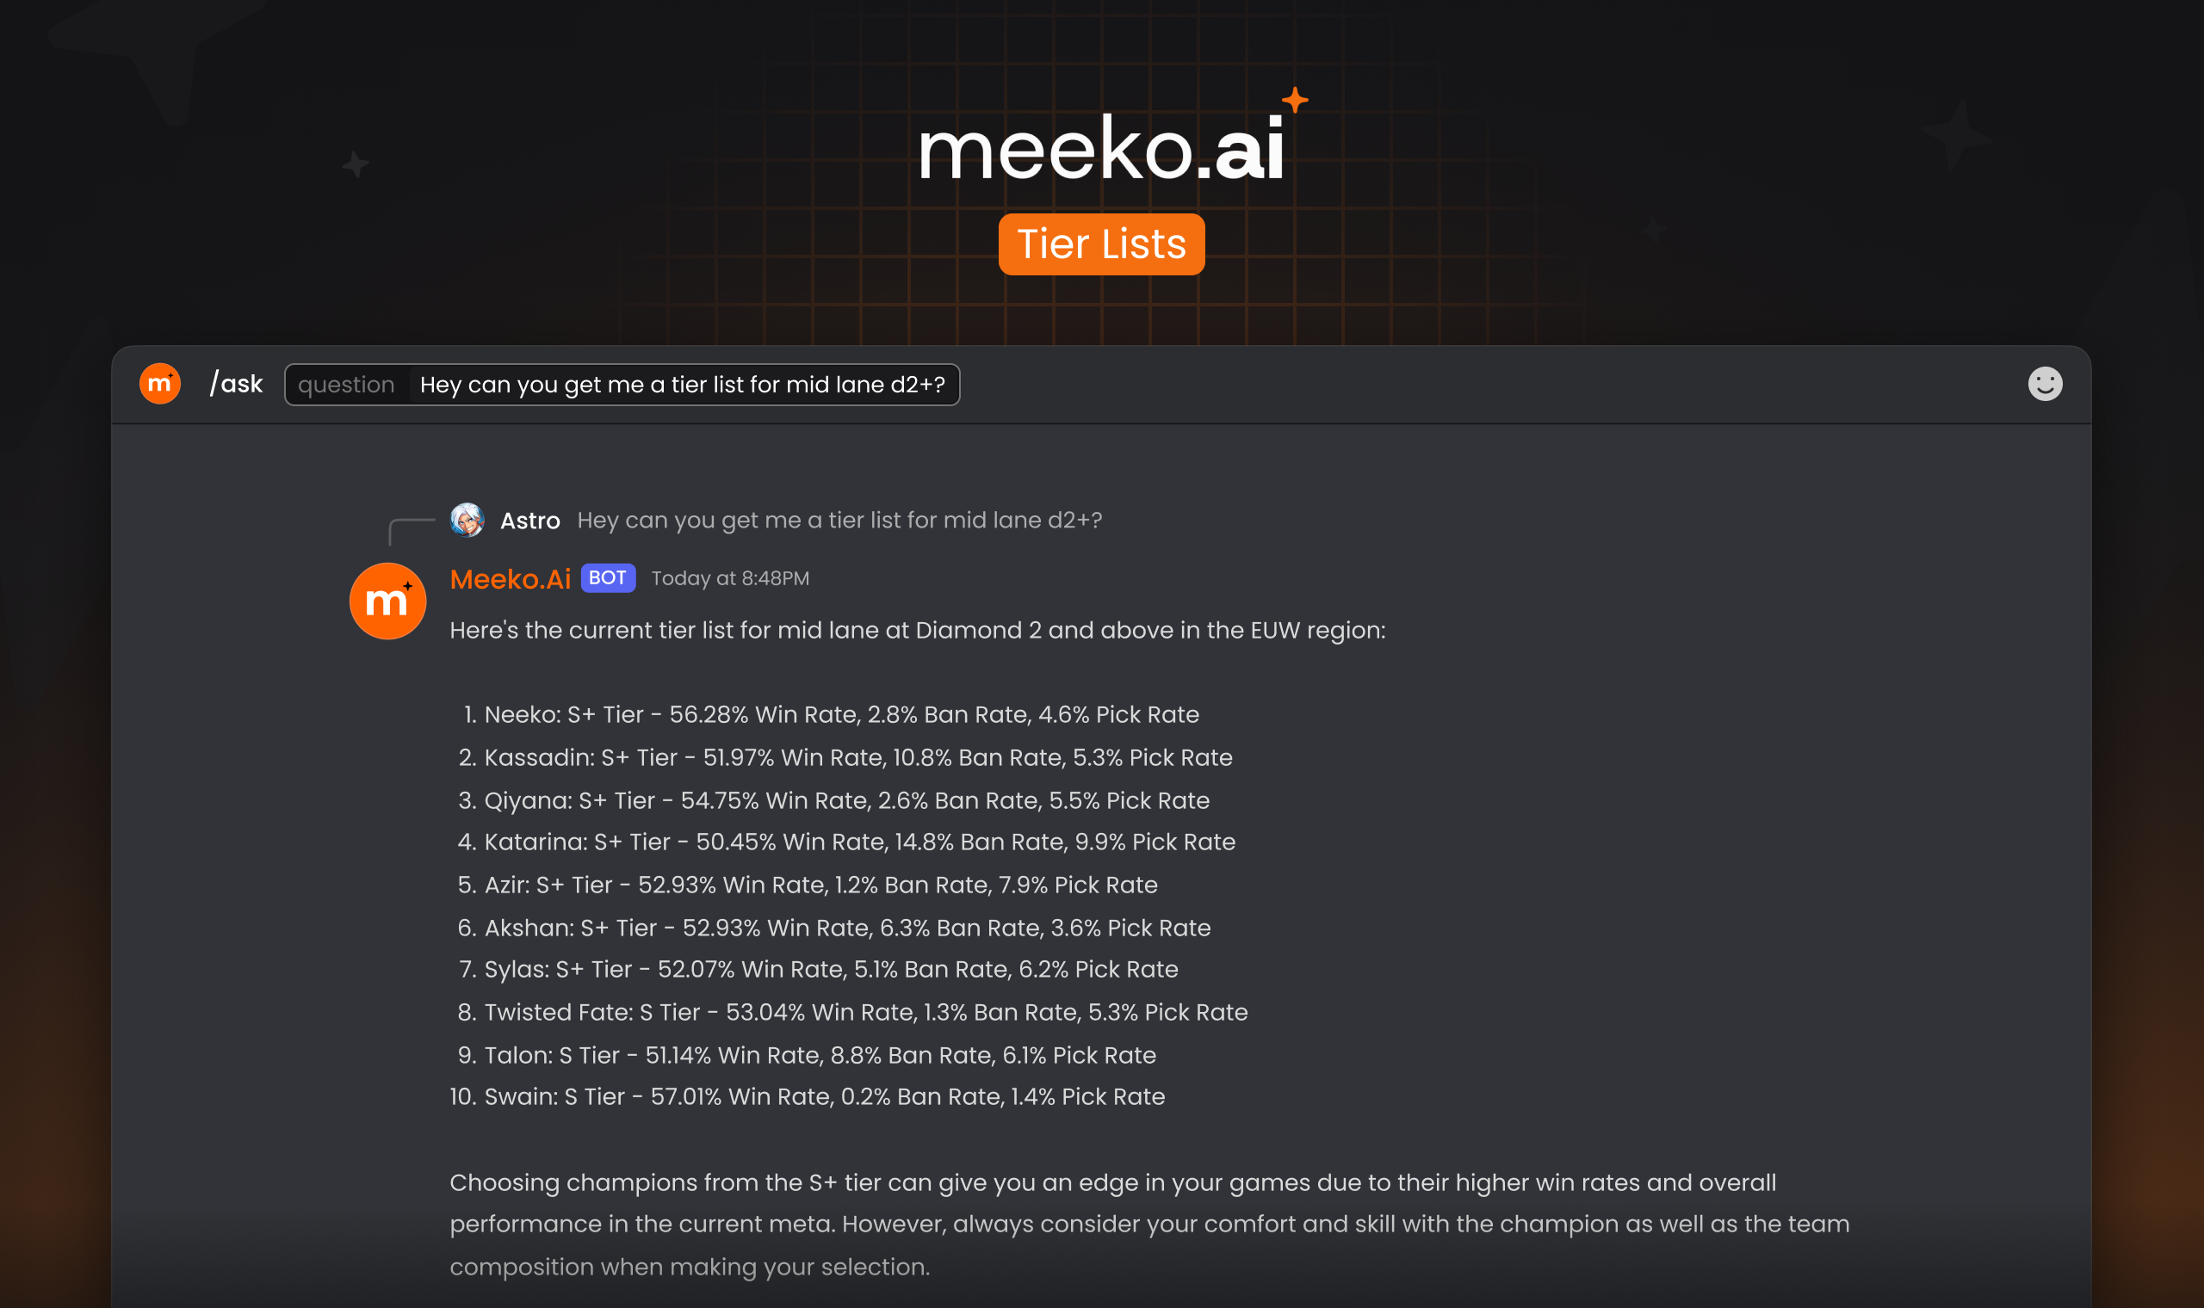
Task: Toggle the Tier Lists category pill
Action: (x=1101, y=244)
